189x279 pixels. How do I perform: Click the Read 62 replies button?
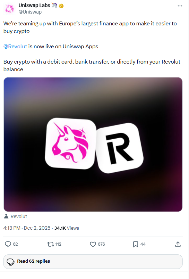tap(93, 261)
